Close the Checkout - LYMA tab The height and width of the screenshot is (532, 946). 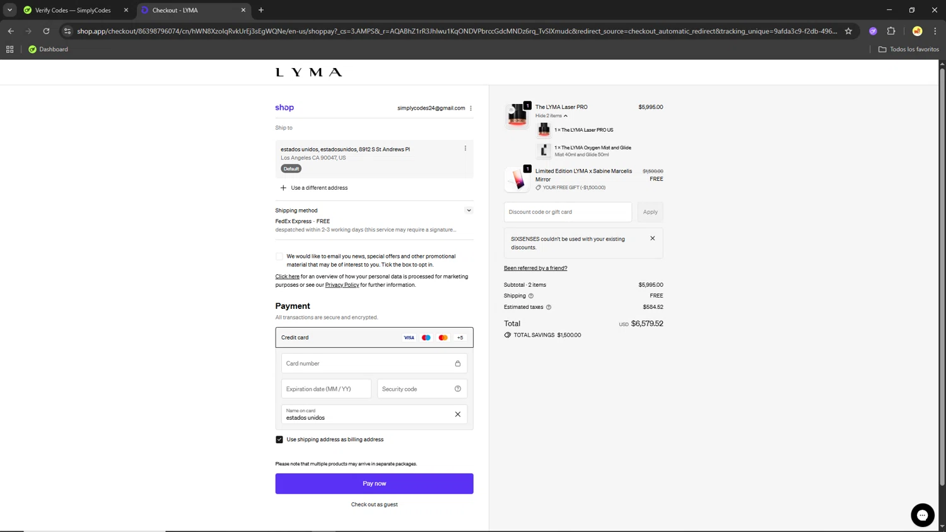click(x=243, y=10)
